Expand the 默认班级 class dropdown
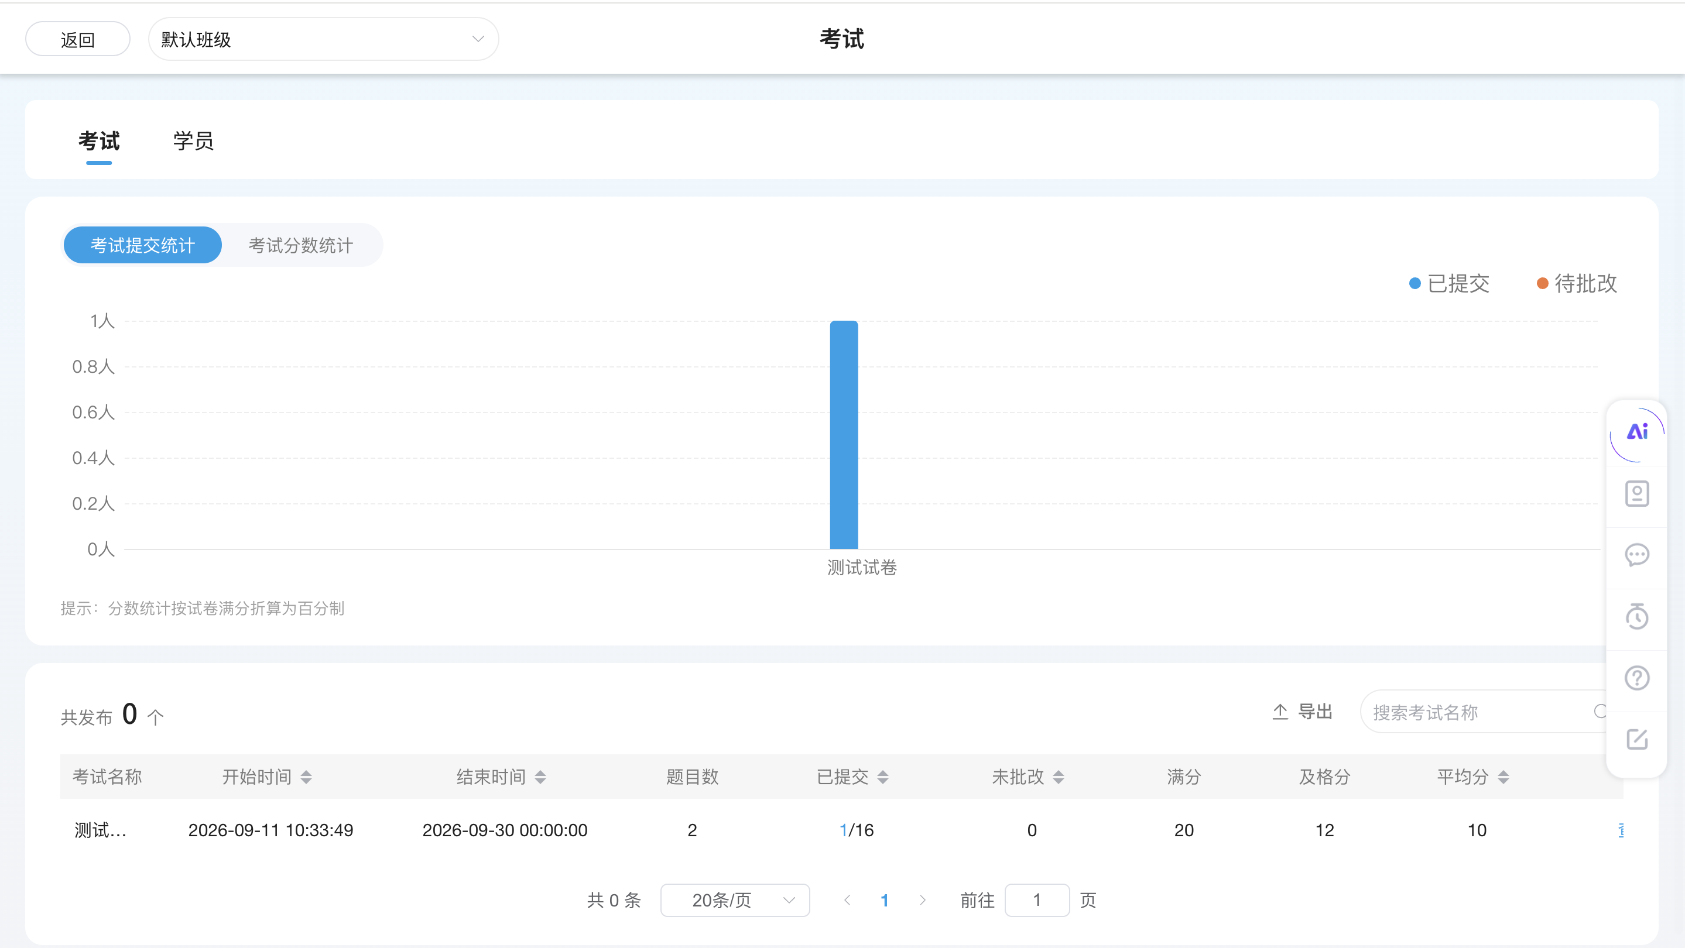 [x=323, y=39]
